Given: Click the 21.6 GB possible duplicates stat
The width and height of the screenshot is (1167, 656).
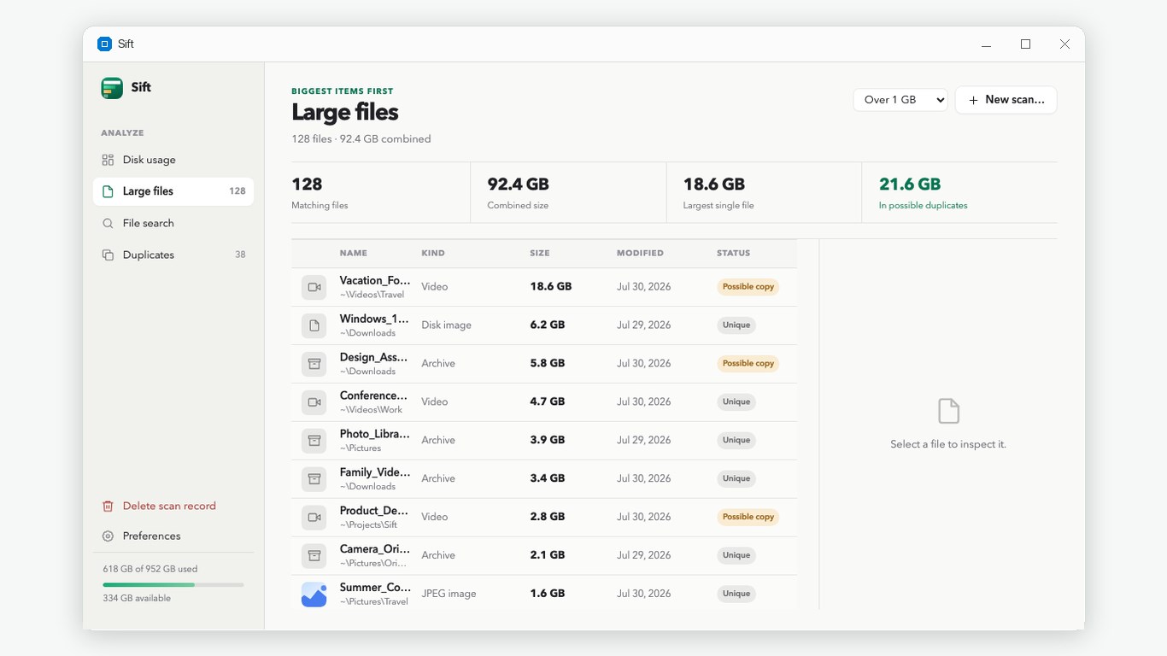Looking at the screenshot, I should pyautogui.click(x=959, y=192).
